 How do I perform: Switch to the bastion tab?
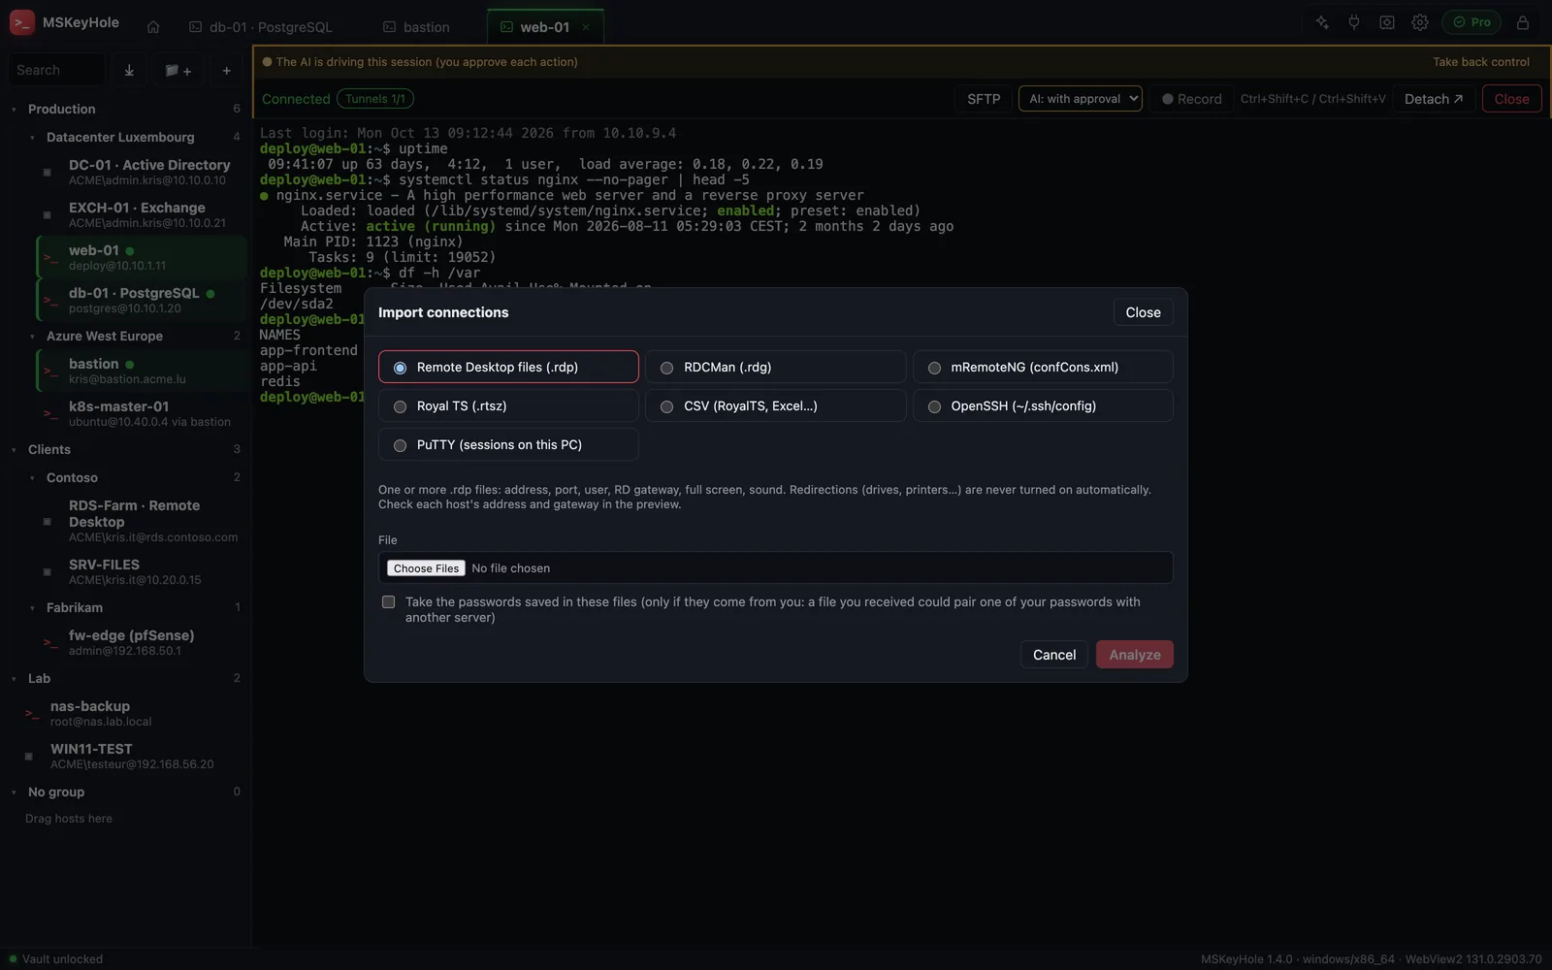click(x=416, y=27)
